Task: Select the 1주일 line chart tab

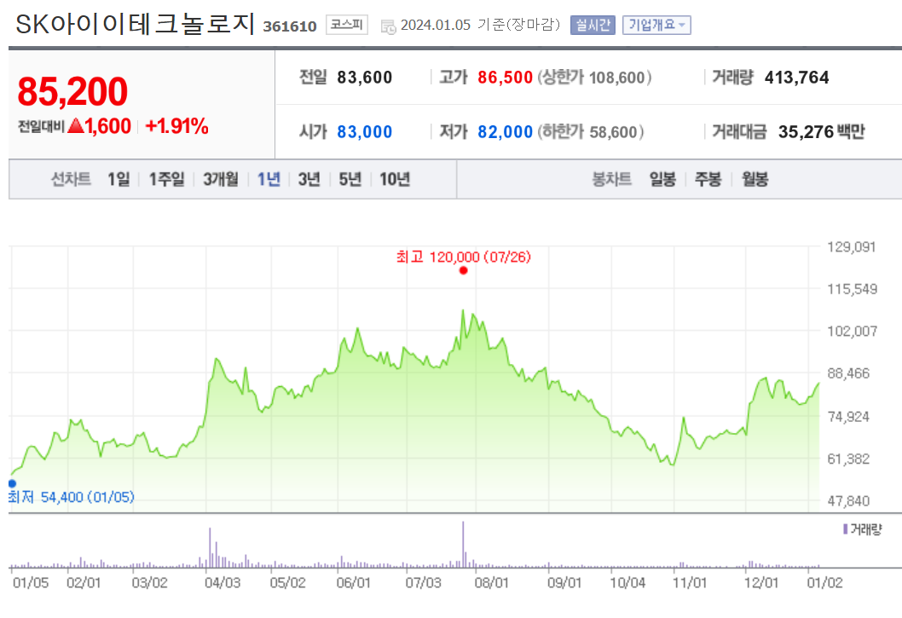Action: 167,179
